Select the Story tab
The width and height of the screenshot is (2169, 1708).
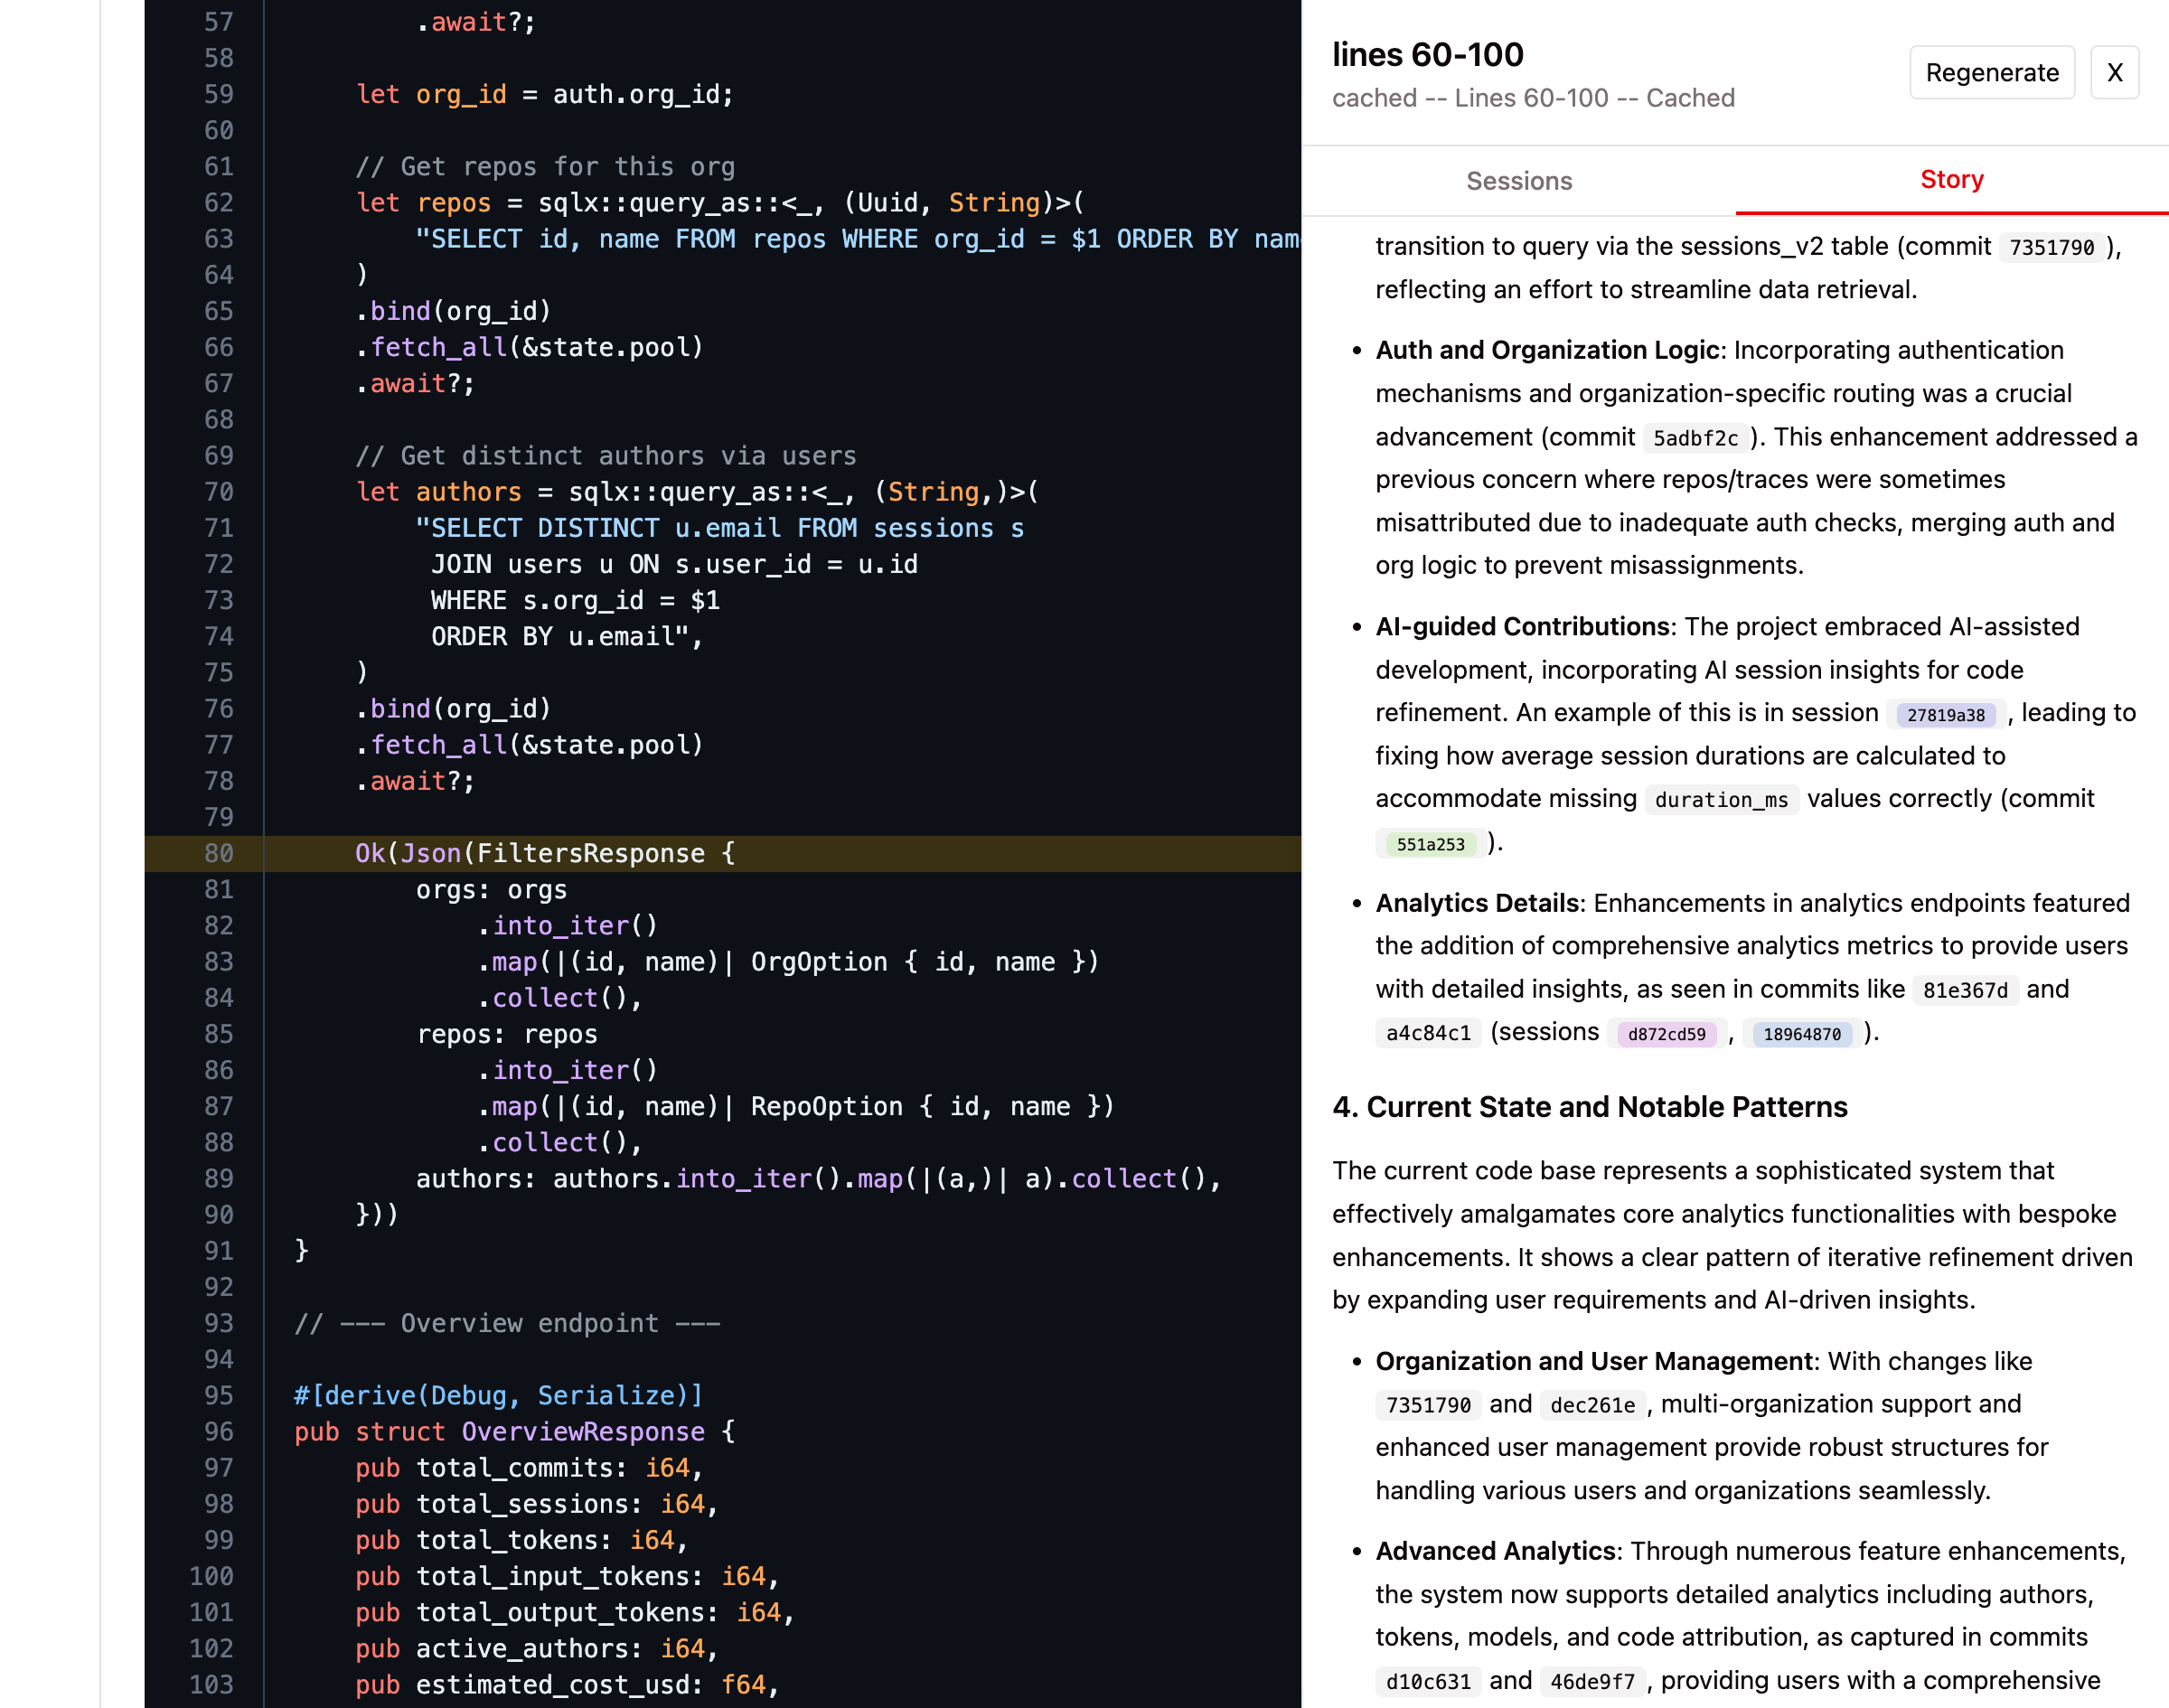click(x=1951, y=180)
